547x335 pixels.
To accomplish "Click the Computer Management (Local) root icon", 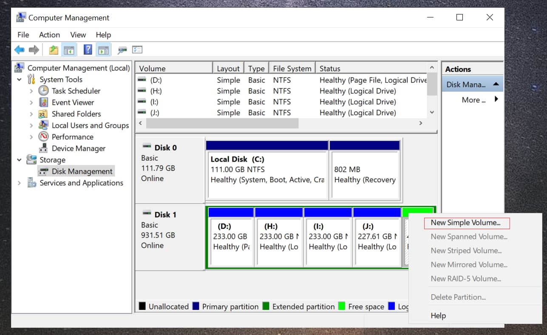I will click(x=20, y=68).
